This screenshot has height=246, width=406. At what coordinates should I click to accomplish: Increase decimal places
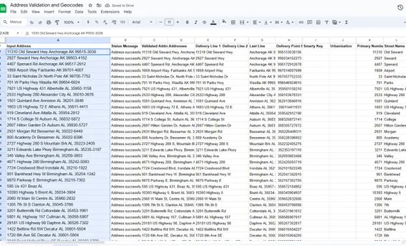(x=114, y=22)
